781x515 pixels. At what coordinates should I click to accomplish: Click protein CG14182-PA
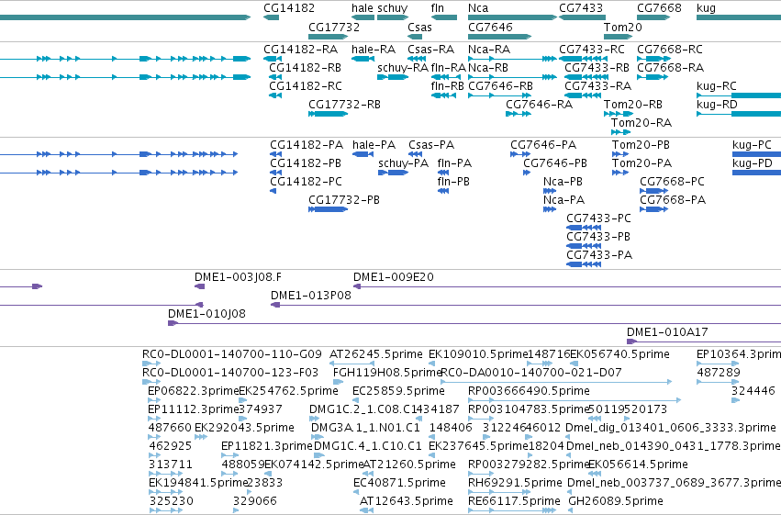click(307, 145)
